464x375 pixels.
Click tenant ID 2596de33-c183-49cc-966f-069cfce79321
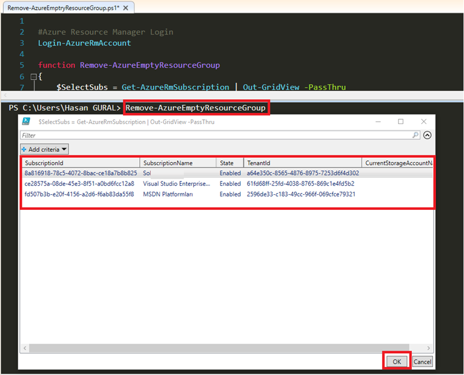(x=301, y=194)
